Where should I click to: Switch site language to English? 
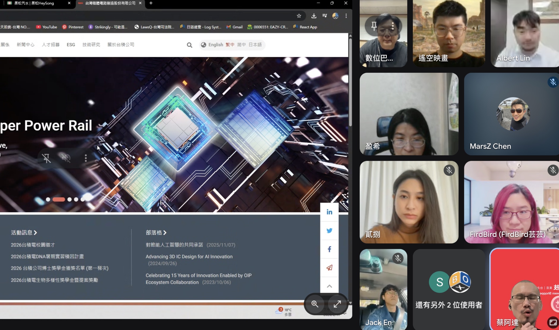216,45
